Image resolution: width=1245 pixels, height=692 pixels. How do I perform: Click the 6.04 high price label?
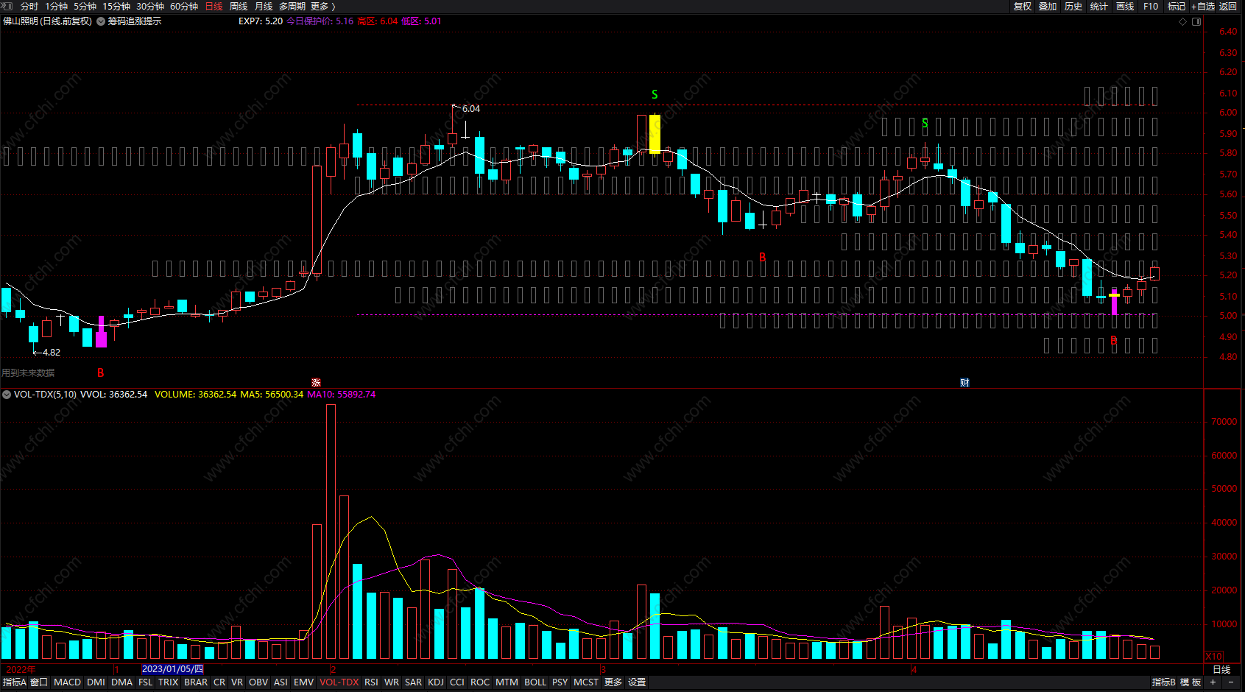471,109
